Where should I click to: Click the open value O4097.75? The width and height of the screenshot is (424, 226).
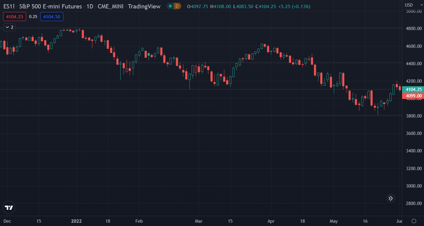click(x=197, y=6)
